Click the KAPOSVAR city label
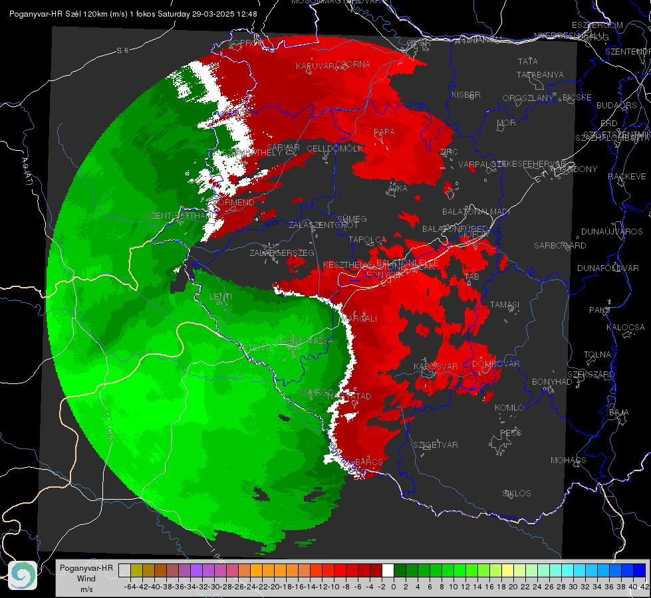 tap(436, 367)
